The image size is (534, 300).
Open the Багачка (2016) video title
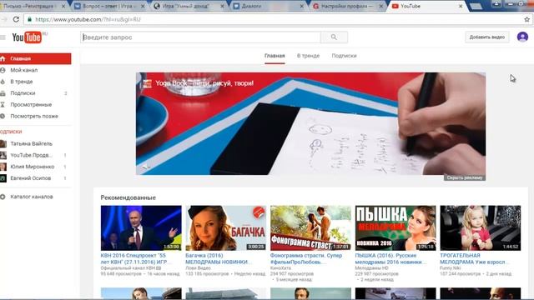[x=219, y=258]
